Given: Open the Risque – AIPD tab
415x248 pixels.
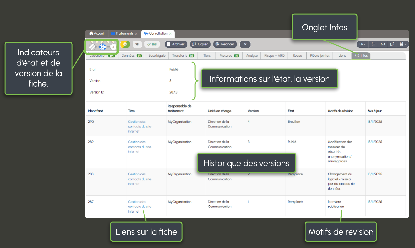Looking at the screenshot, I should (x=274, y=56).
